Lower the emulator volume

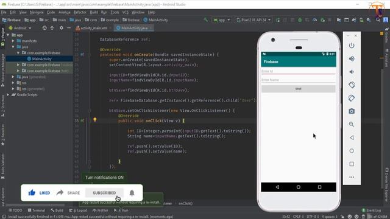click(352, 72)
